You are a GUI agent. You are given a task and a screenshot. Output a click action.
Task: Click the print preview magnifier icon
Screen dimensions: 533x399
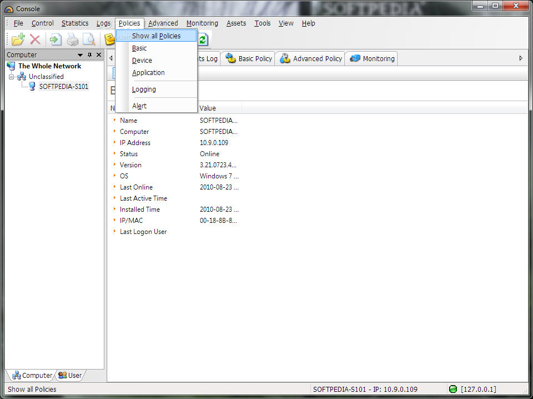pyautogui.click(x=89, y=39)
